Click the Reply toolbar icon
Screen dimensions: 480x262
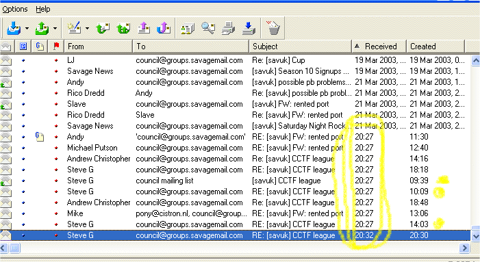coord(103,28)
